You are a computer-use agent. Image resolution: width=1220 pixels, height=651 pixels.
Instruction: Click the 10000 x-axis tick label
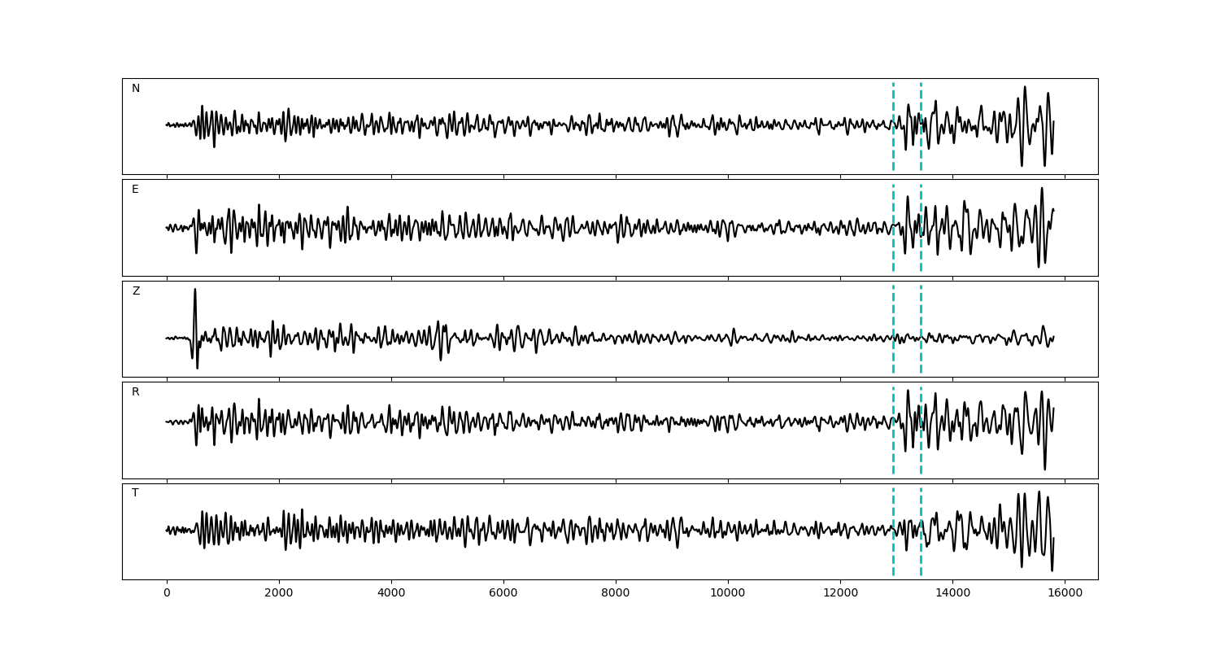pyautogui.click(x=728, y=593)
